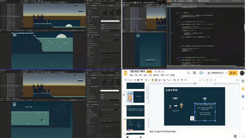Toggle Is Trigger checkbox in the bottom-left Inspector

pos(101,111)
